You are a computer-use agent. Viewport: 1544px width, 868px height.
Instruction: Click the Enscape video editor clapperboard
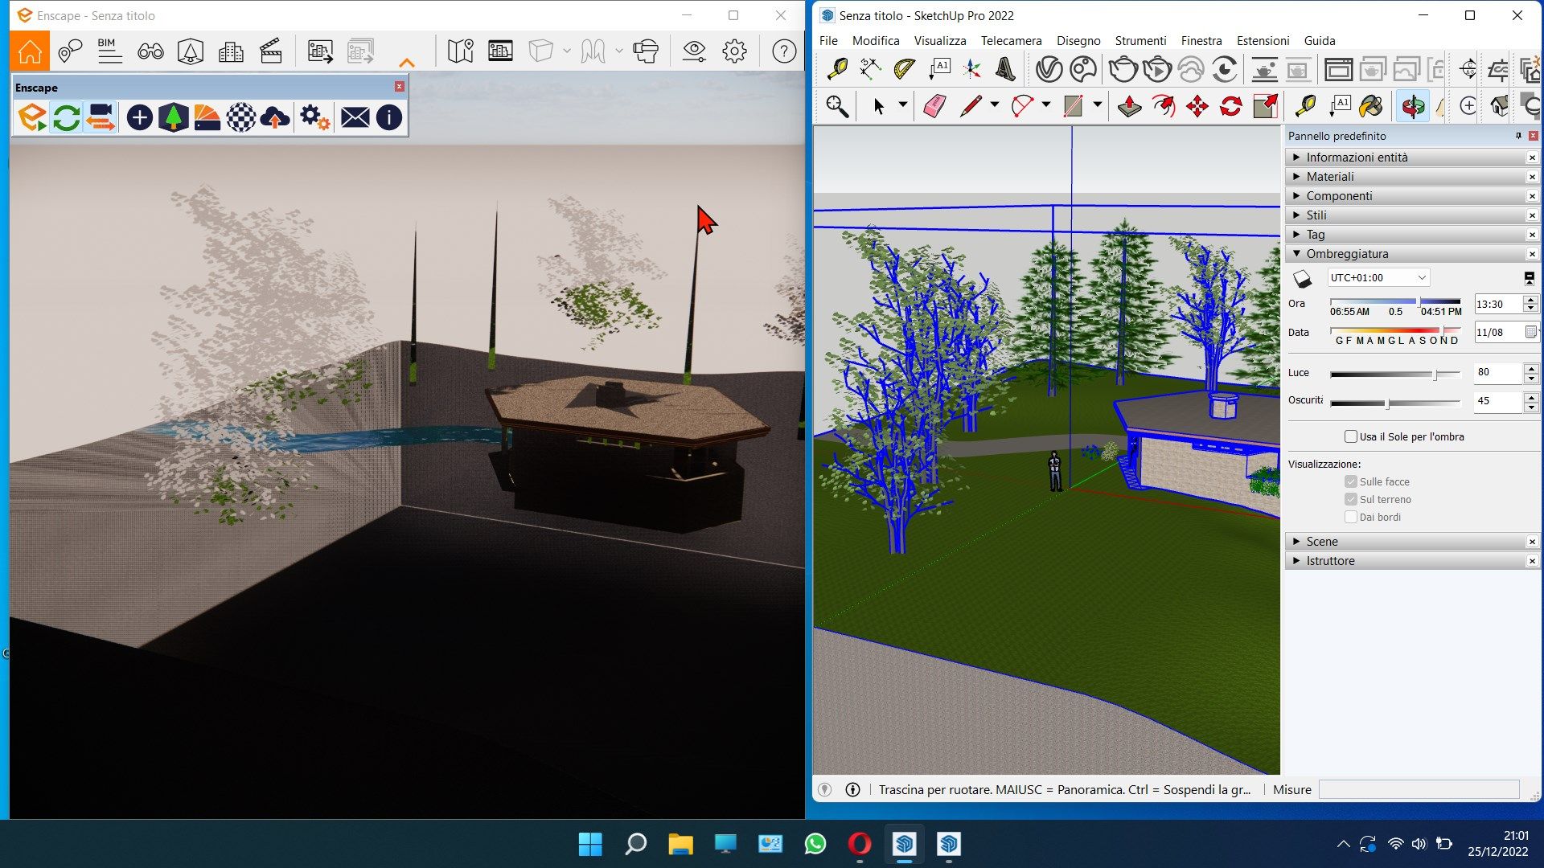tap(271, 51)
